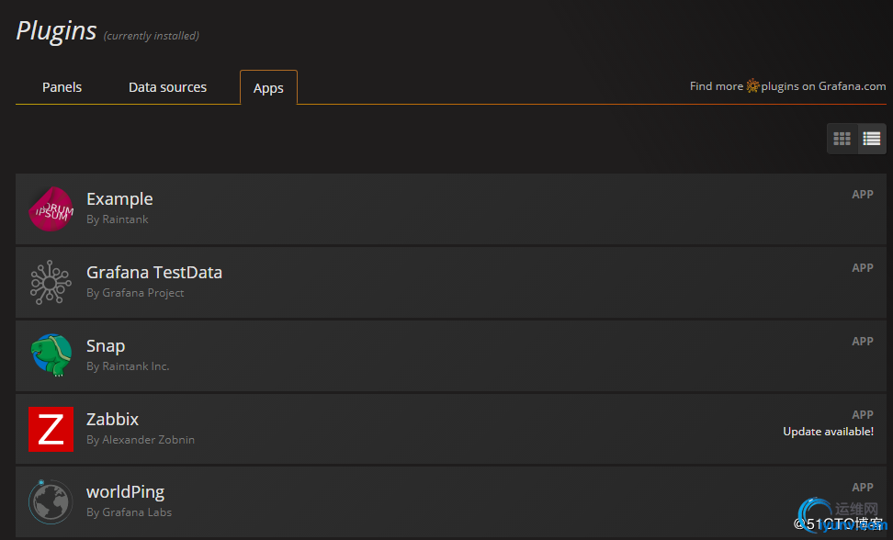Select the Apps tab

click(268, 88)
